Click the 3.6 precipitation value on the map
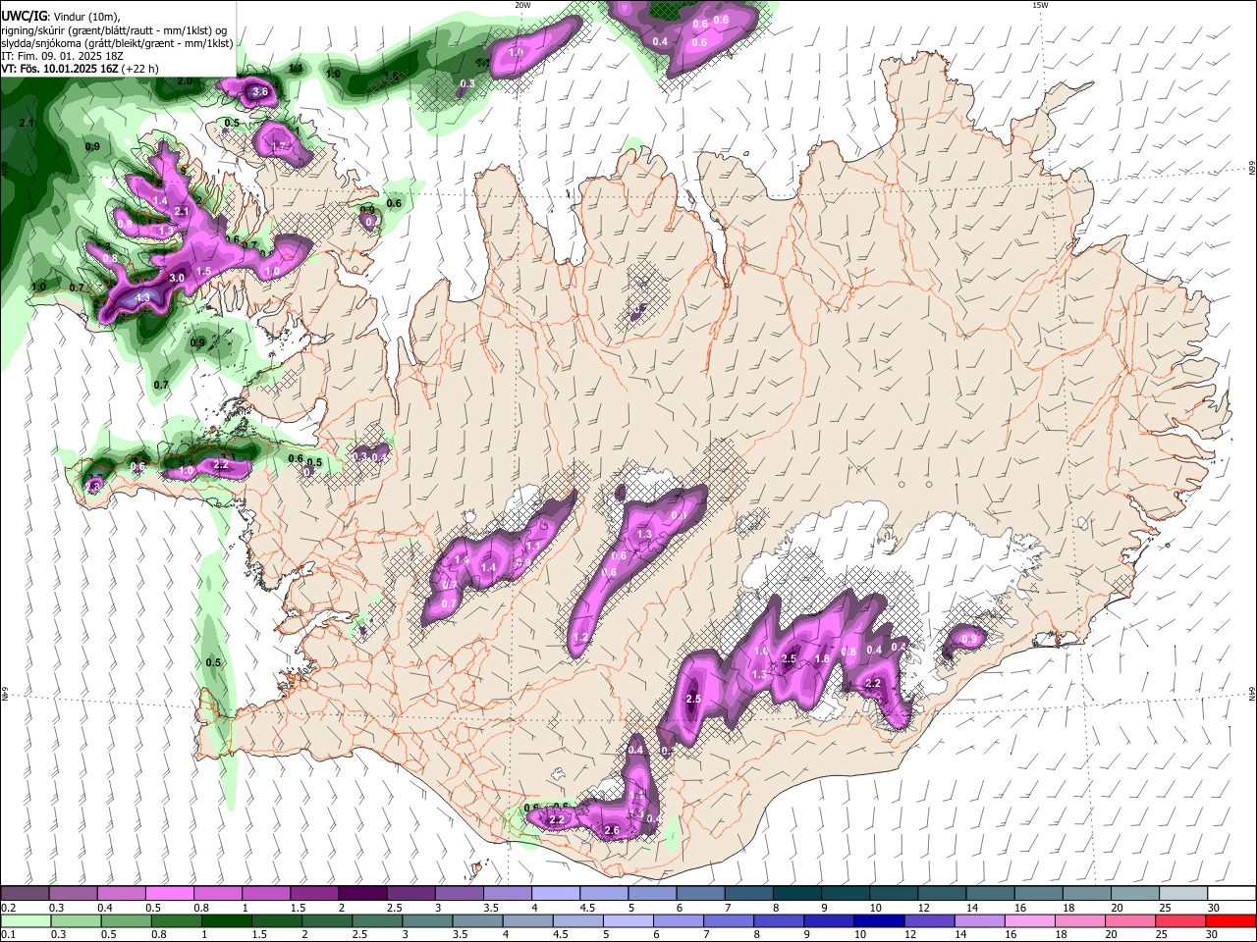This screenshot has width=1257, height=942. tap(259, 92)
